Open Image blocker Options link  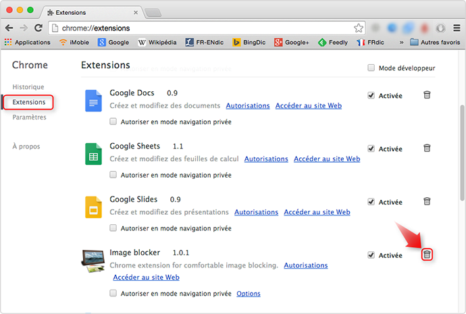coord(249,294)
